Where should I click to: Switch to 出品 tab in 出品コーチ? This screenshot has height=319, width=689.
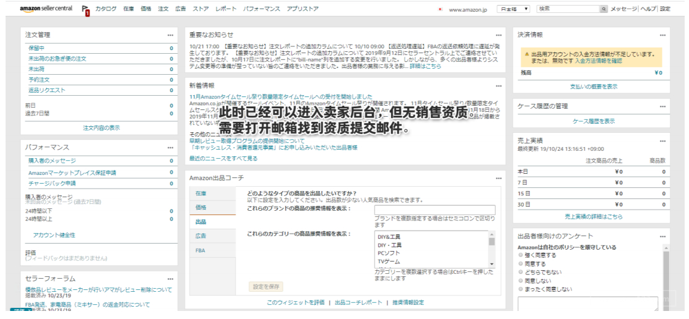pos(213,222)
